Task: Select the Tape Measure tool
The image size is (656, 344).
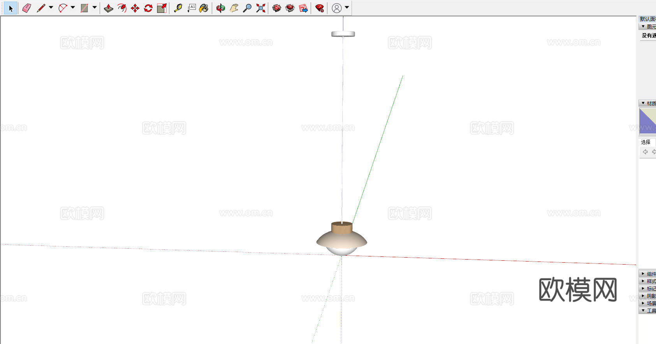Action: (178, 8)
